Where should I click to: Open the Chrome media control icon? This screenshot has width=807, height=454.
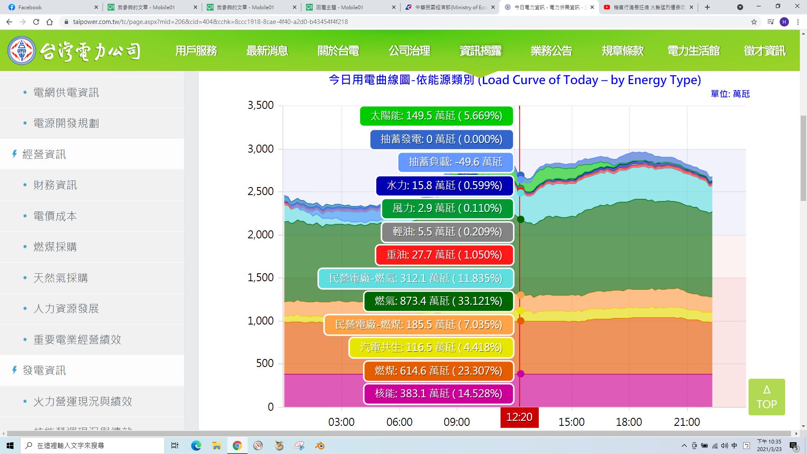(x=770, y=22)
